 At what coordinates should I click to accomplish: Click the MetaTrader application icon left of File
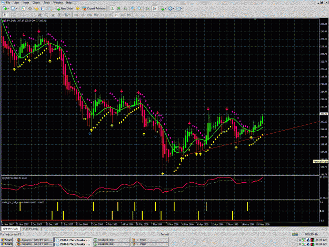click(2, 3)
